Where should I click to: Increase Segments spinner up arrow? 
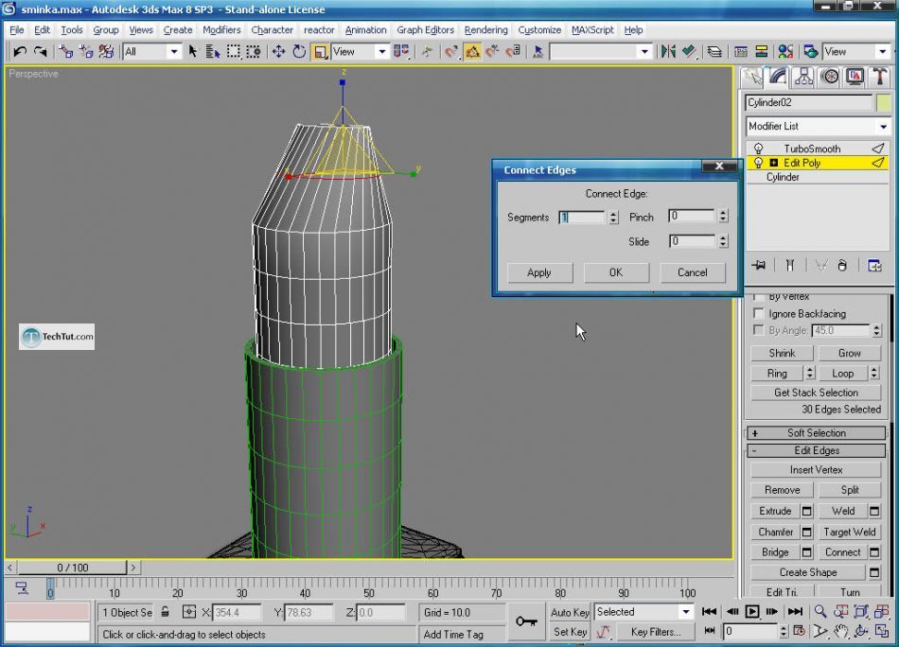613,214
